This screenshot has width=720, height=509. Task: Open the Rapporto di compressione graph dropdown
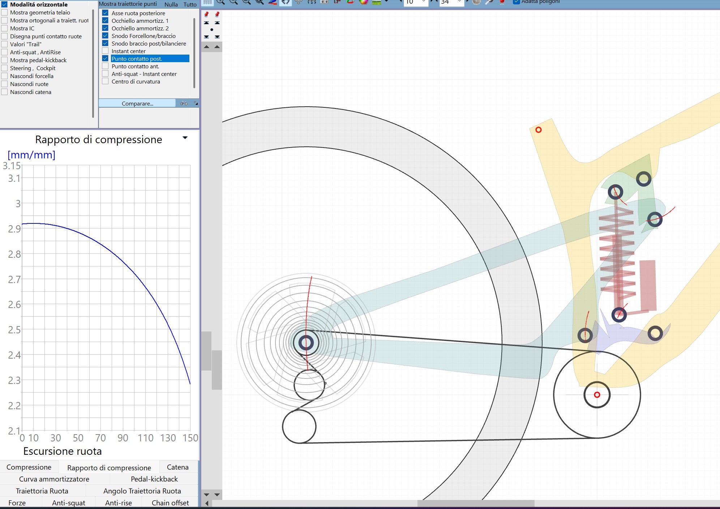coord(185,138)
